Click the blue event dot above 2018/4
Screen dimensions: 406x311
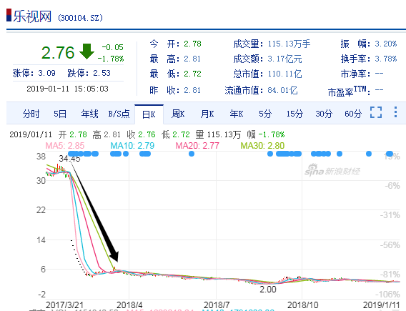tap(126, 154)
